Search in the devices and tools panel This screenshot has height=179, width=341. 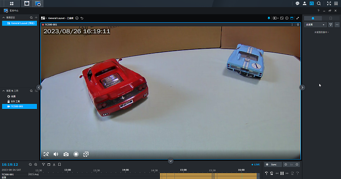click(31, 91)
